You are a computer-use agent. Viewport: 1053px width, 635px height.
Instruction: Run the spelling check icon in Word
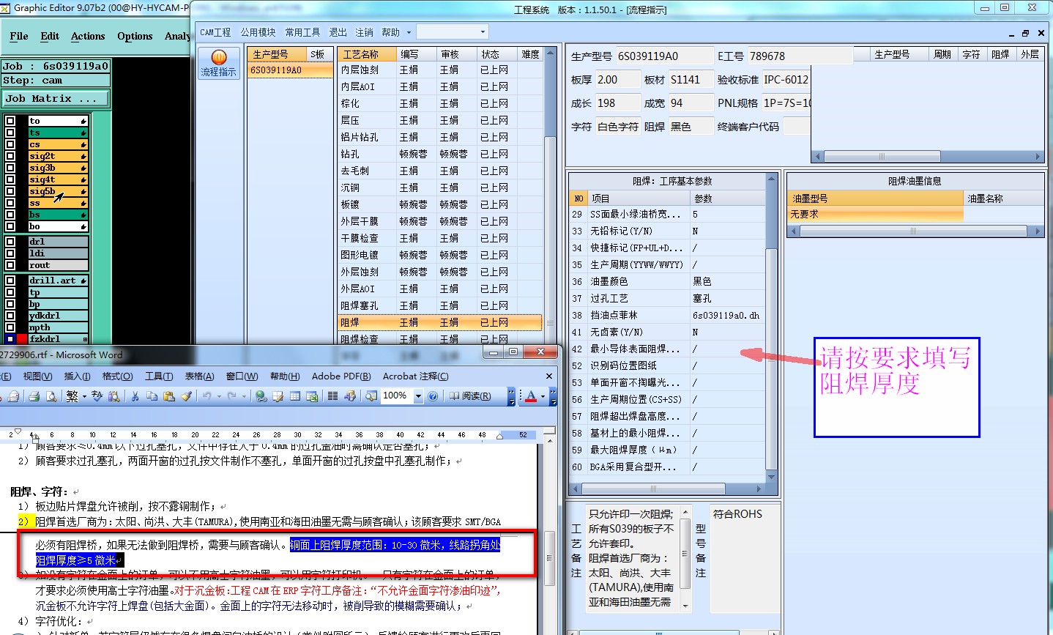(x=97, y=396)
